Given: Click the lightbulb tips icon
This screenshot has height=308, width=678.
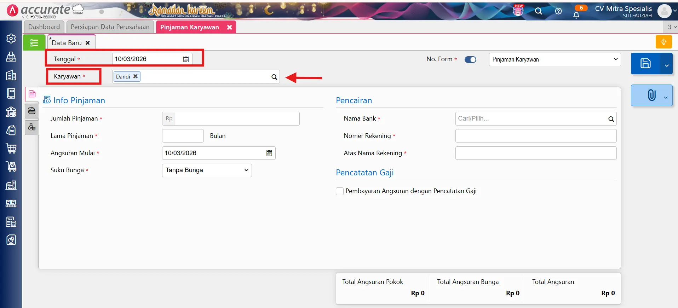Looking at the screenshot, I should click(x=663, y=42).
